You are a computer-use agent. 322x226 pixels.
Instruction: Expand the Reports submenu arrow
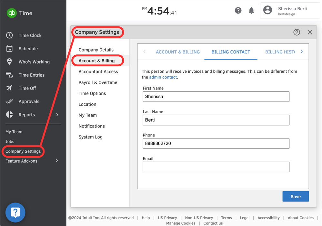tap(57, 115)
